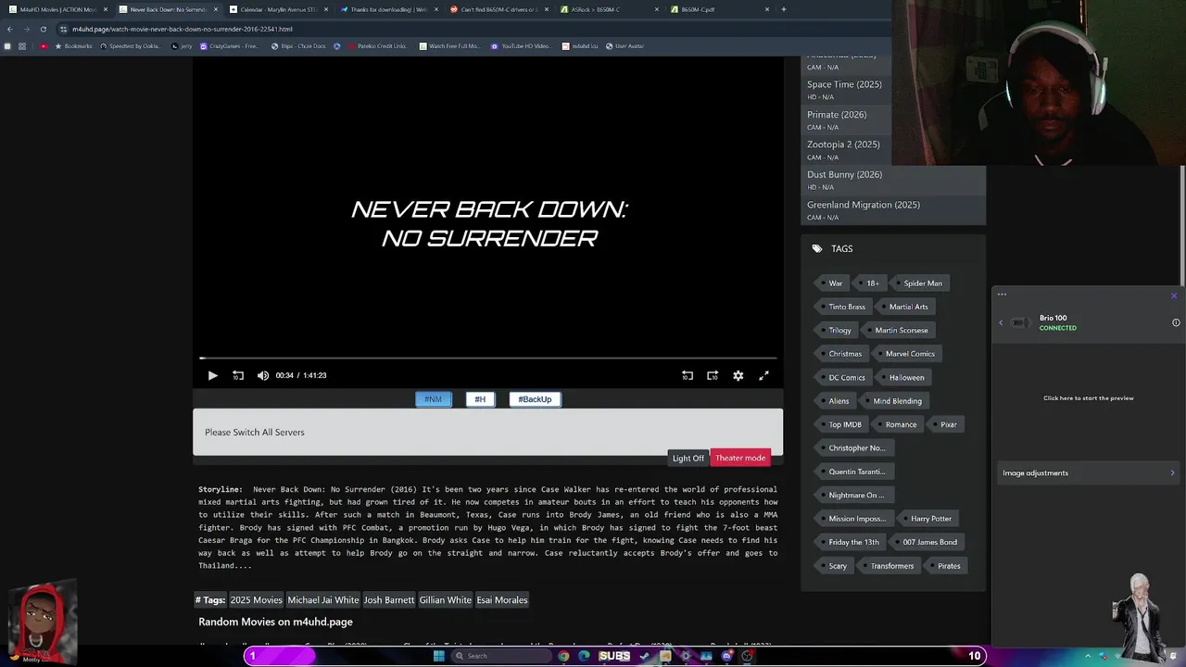The width and height of the screenshot is (1186, 667).
Task: Click the rewind 10 icon beside the volume control
Action: tap(238, 375)
